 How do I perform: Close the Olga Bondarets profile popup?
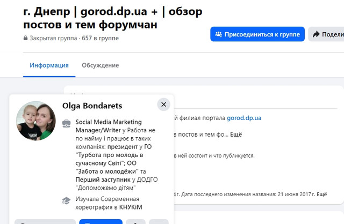click(163, 104)
